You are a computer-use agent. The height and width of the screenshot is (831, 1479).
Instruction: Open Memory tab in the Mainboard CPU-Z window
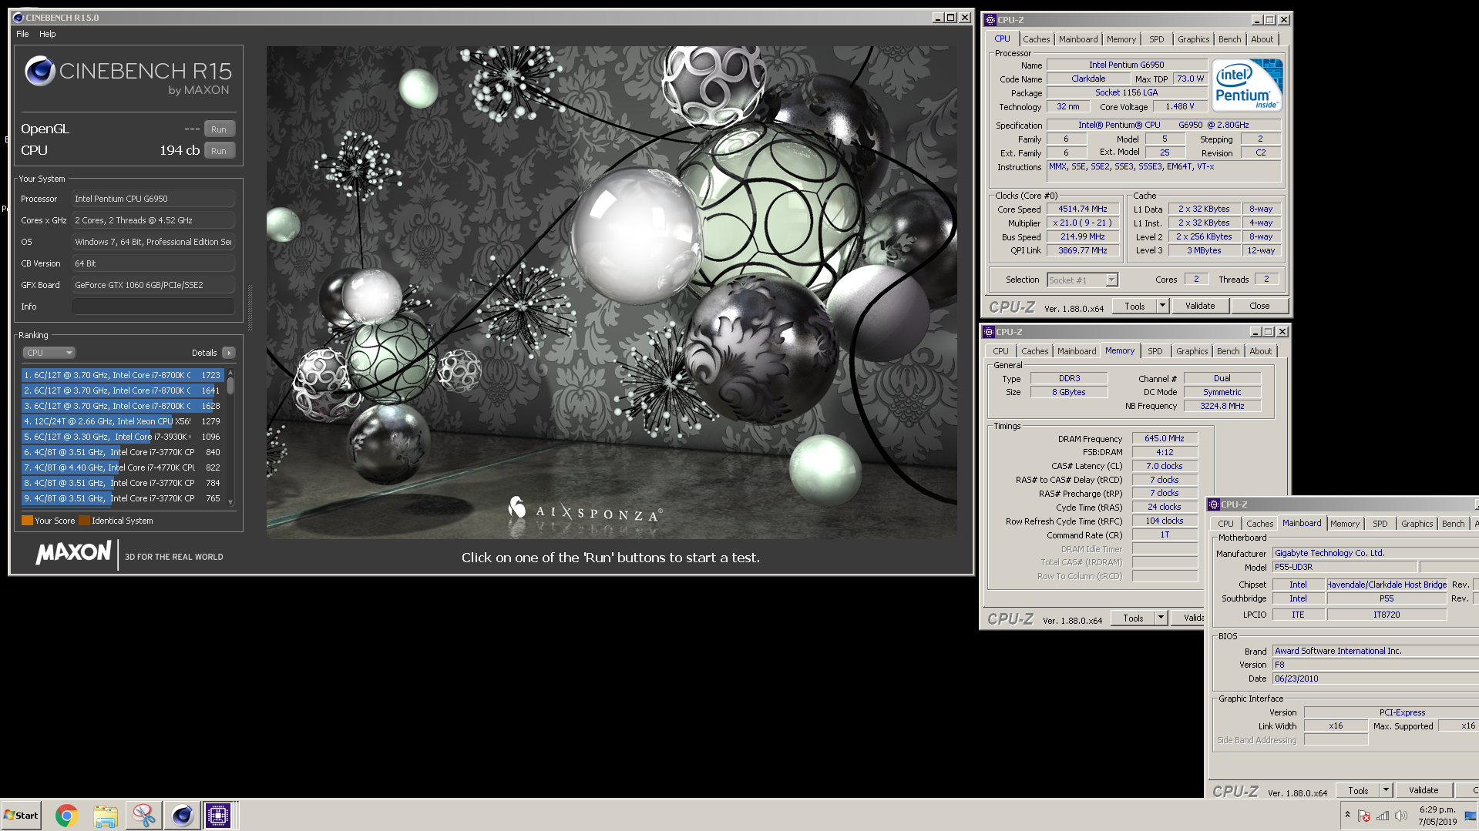click(1345, 524)
